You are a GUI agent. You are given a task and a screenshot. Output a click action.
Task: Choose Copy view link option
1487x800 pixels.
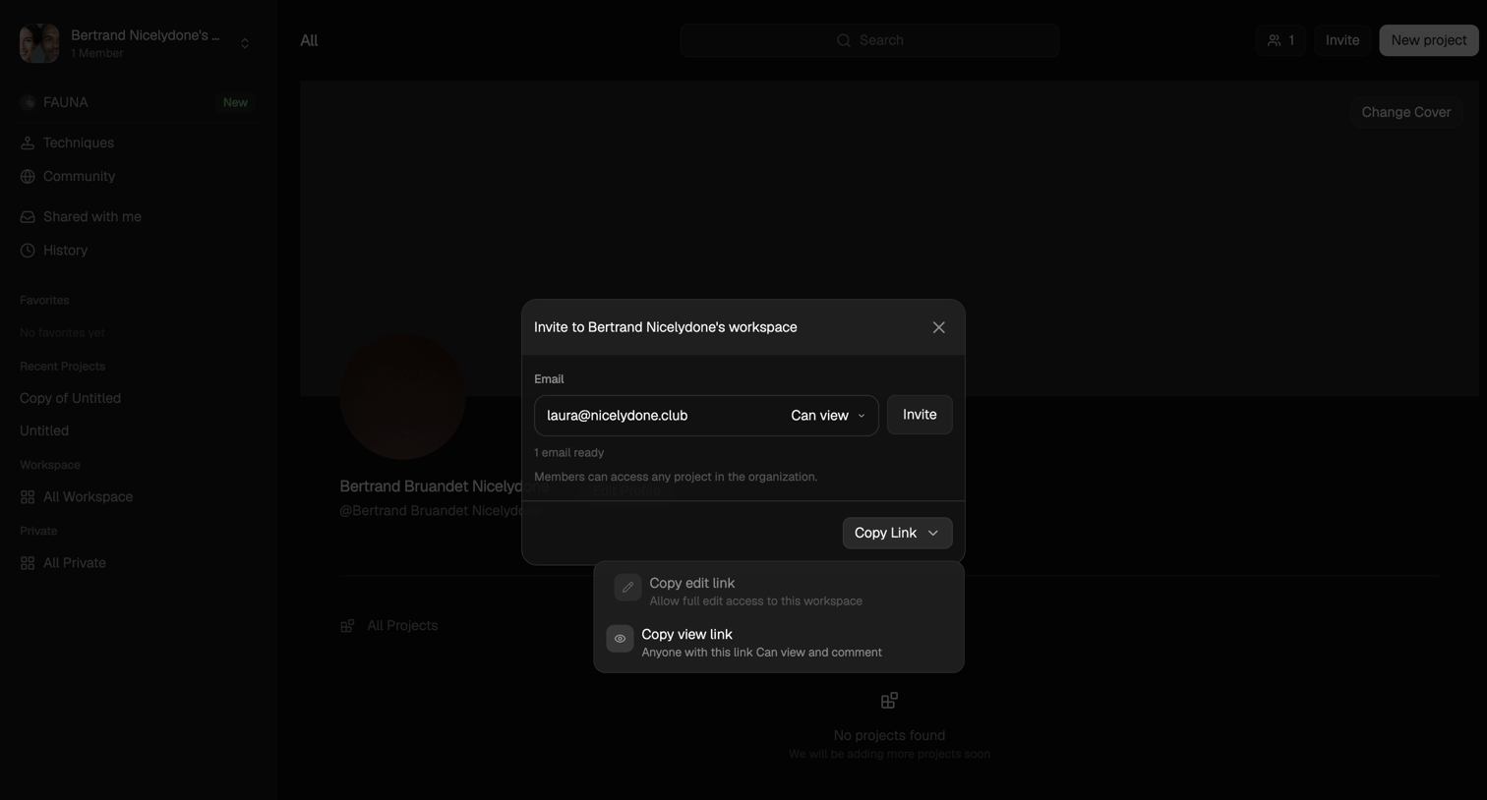[x=779, y=643]
